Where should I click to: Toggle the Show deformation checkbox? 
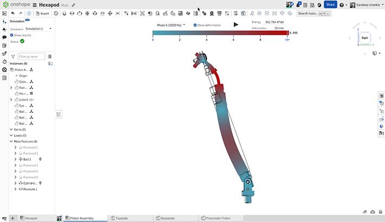[x=195, y=25]
